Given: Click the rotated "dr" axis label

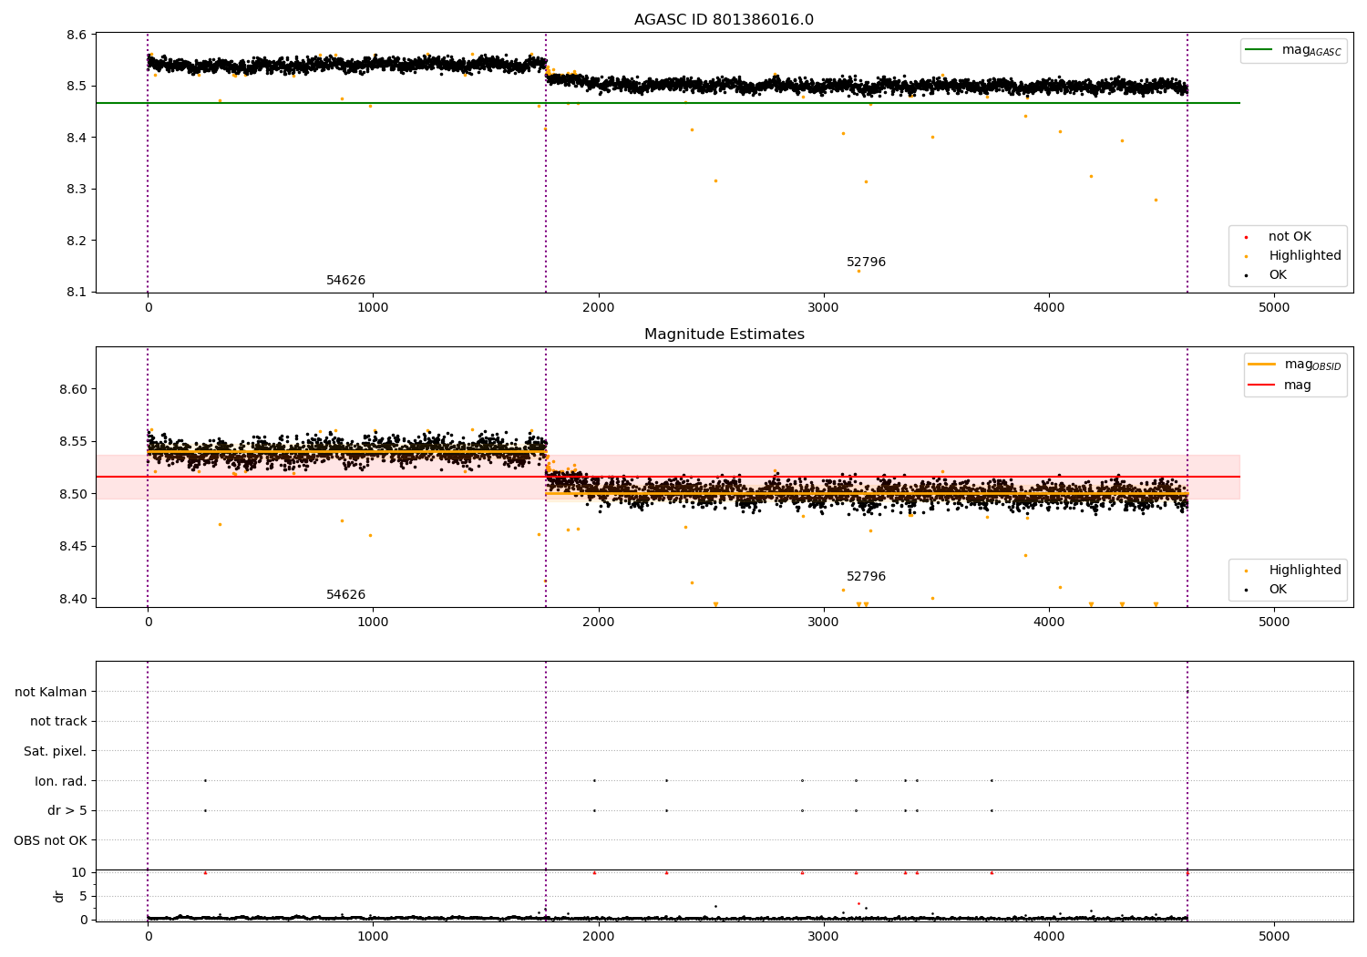Looking at the screenshot, I should point(59,896).
